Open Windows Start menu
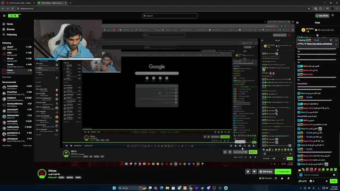 114,188
